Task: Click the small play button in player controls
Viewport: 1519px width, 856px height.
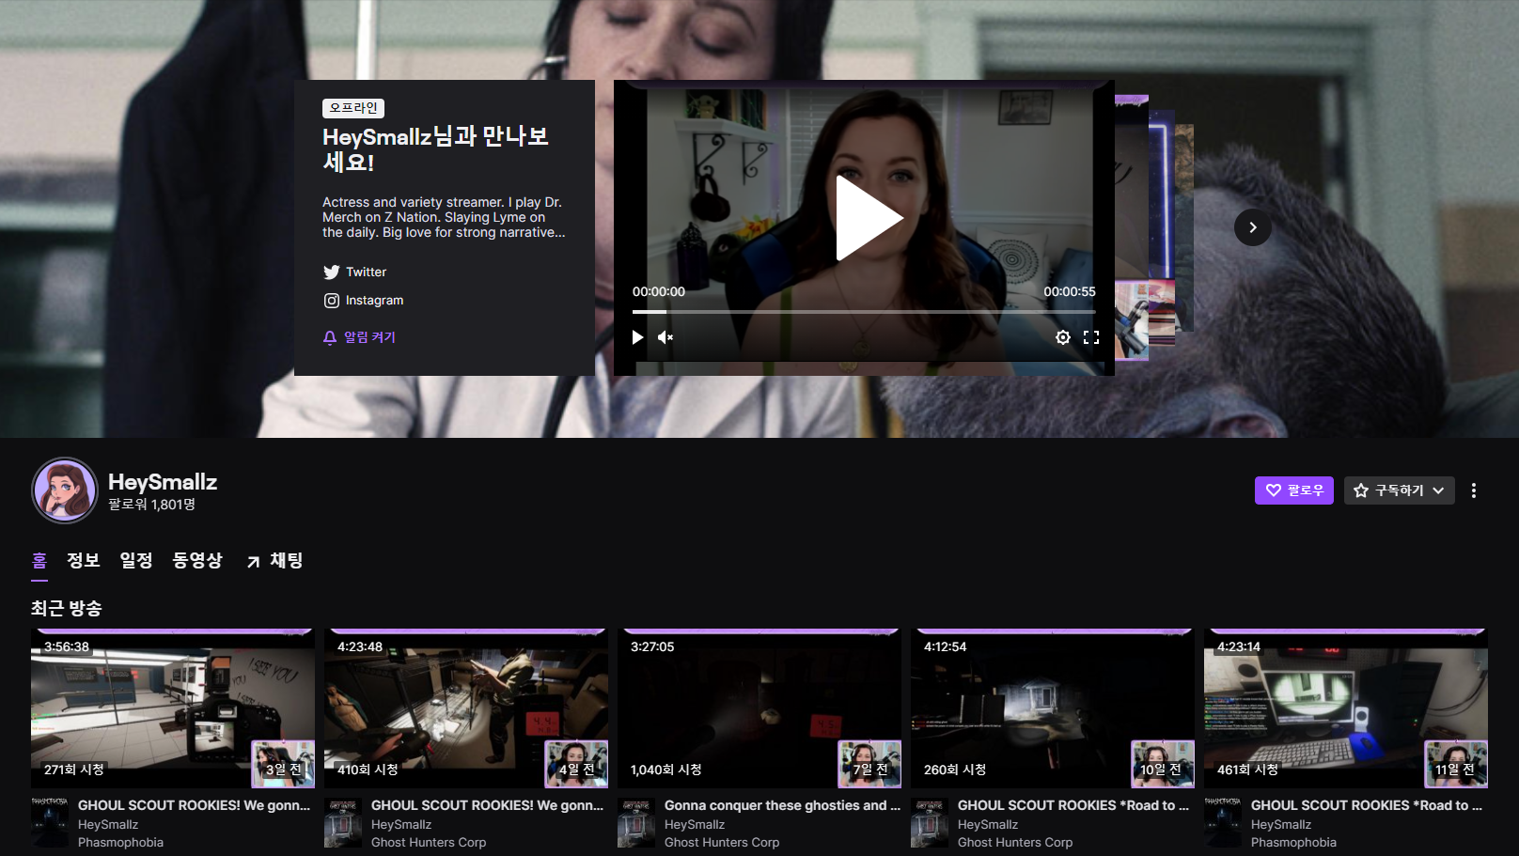Action: click(638, 337)
